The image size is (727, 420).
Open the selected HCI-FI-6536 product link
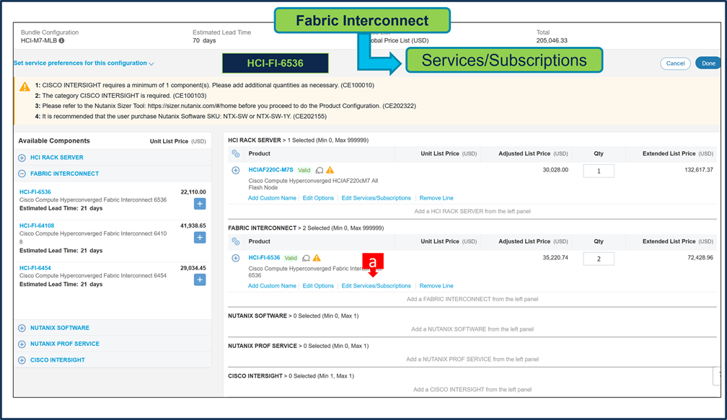coord(264,257)
